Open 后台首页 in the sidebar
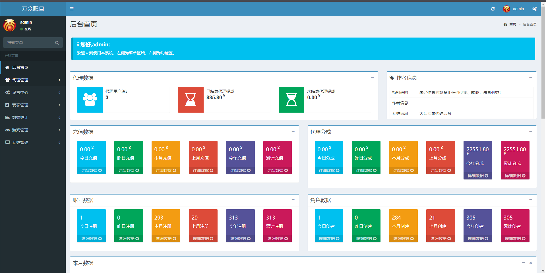This screenshot has width=546, height=273. coord(33,67)
